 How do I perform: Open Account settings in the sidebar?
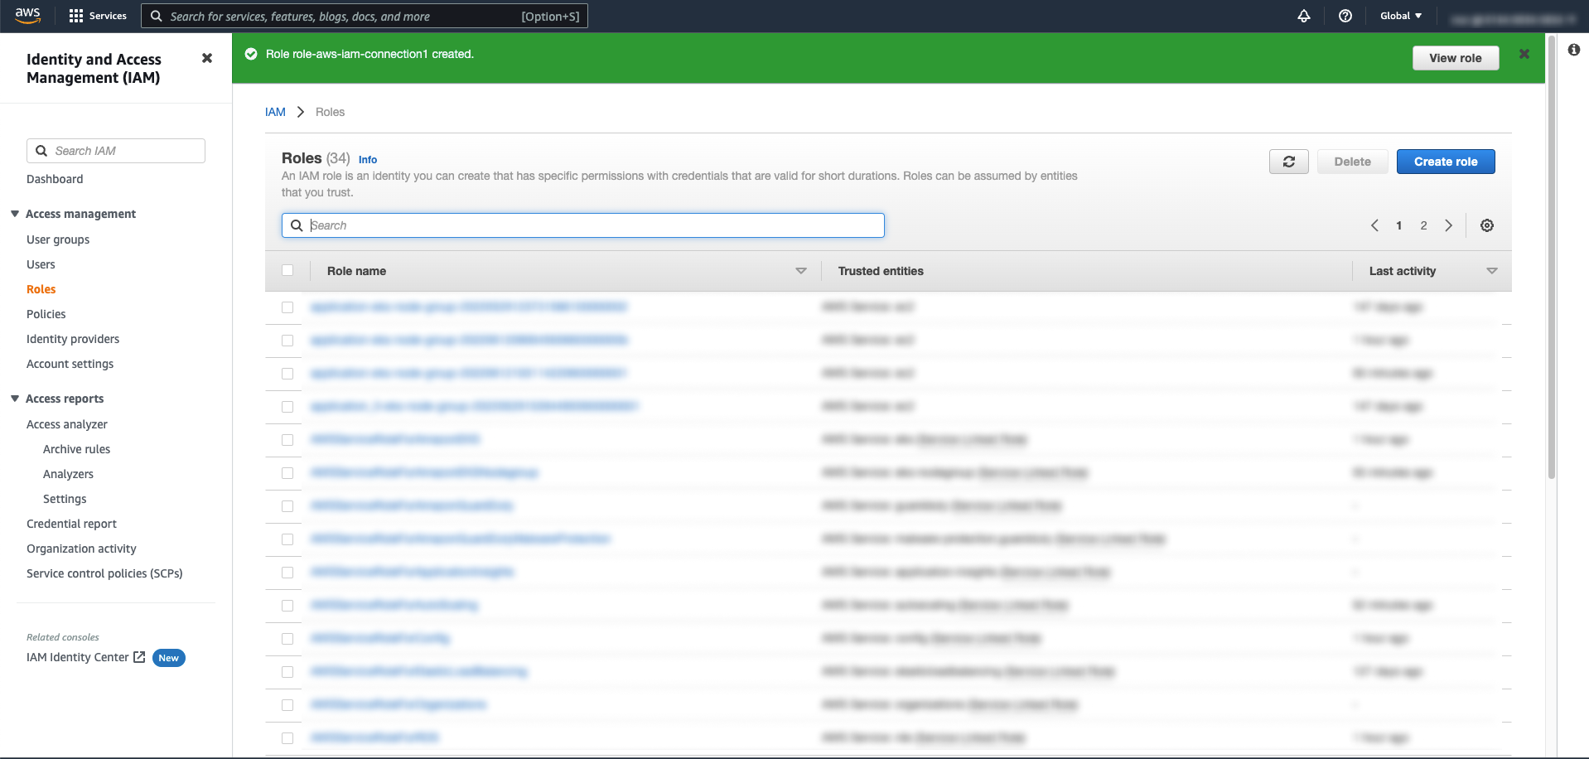[x=70, y=364]
